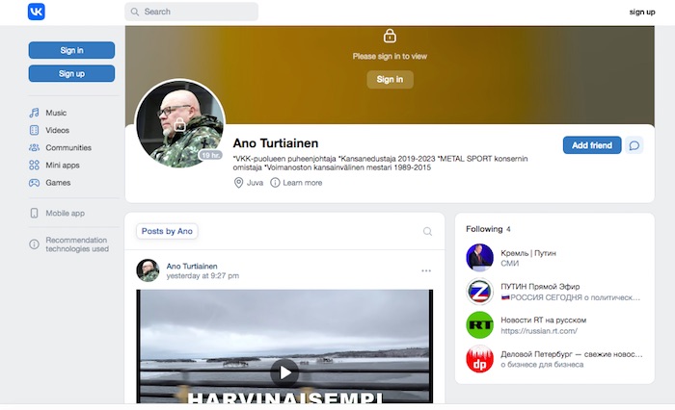Click the VK logo icon
Screen dimensions: 675x410
[x=37, y=12]
